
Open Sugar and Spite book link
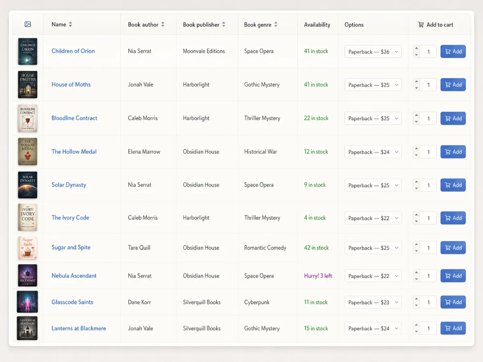point(71,247)
